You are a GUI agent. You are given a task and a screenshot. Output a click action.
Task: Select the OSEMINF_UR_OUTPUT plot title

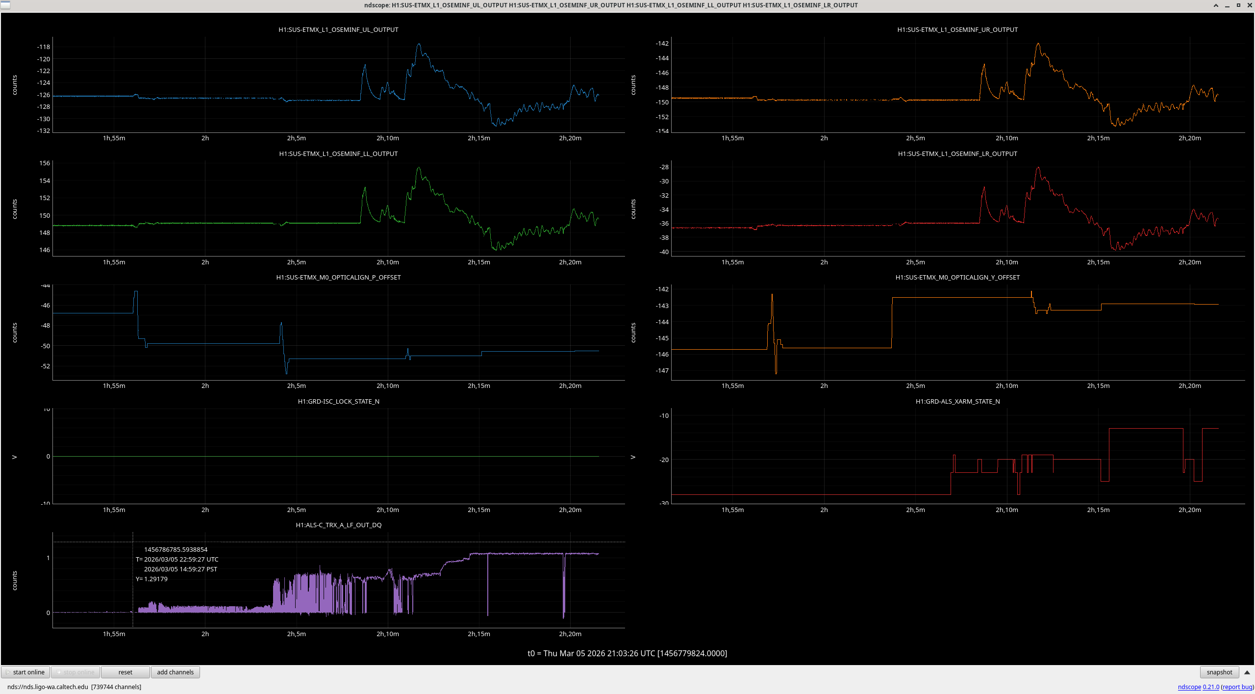tap(957, 29)
